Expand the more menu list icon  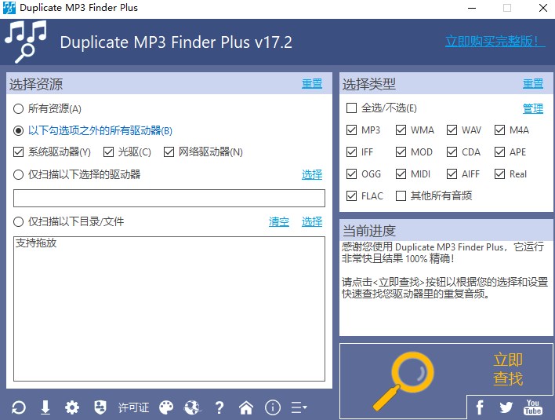click(299, 407)
